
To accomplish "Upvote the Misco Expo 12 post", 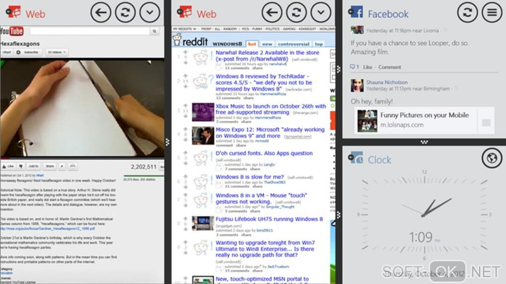I will (186, 129).
